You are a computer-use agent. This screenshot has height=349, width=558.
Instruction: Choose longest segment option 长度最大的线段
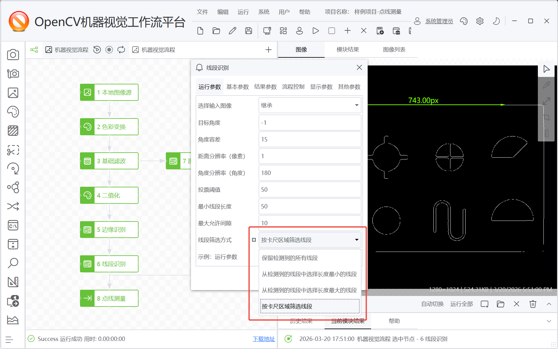(310, 290)
